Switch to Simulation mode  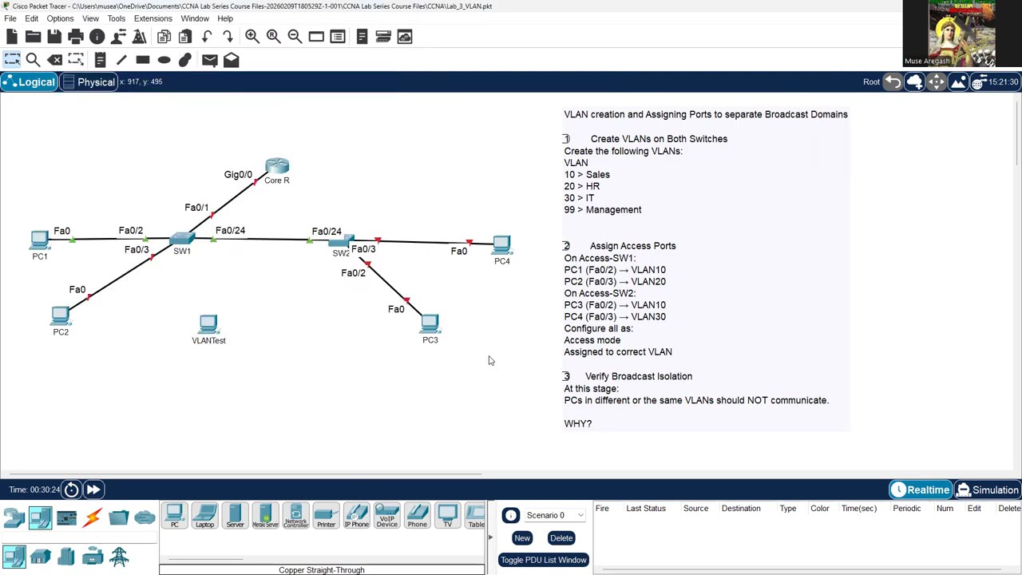coord(988,490)
